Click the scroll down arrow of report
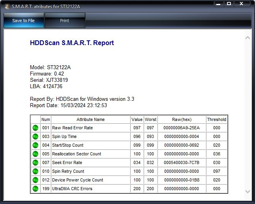This screenshot has height=204, width=255. (247, 191)
